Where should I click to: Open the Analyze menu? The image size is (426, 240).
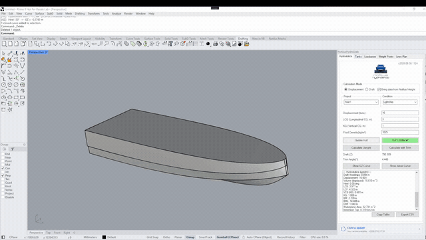(x=116, y=13)
